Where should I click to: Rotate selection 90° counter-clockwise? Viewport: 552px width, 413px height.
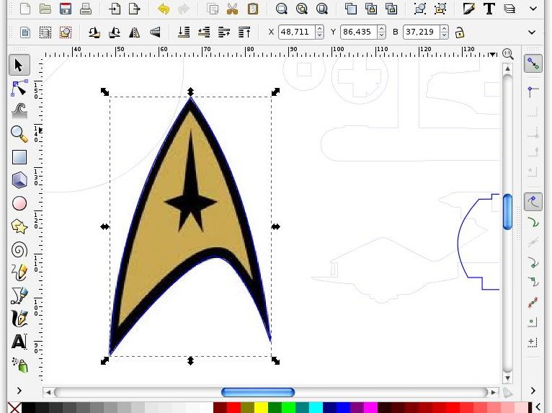tap(94, 32)
